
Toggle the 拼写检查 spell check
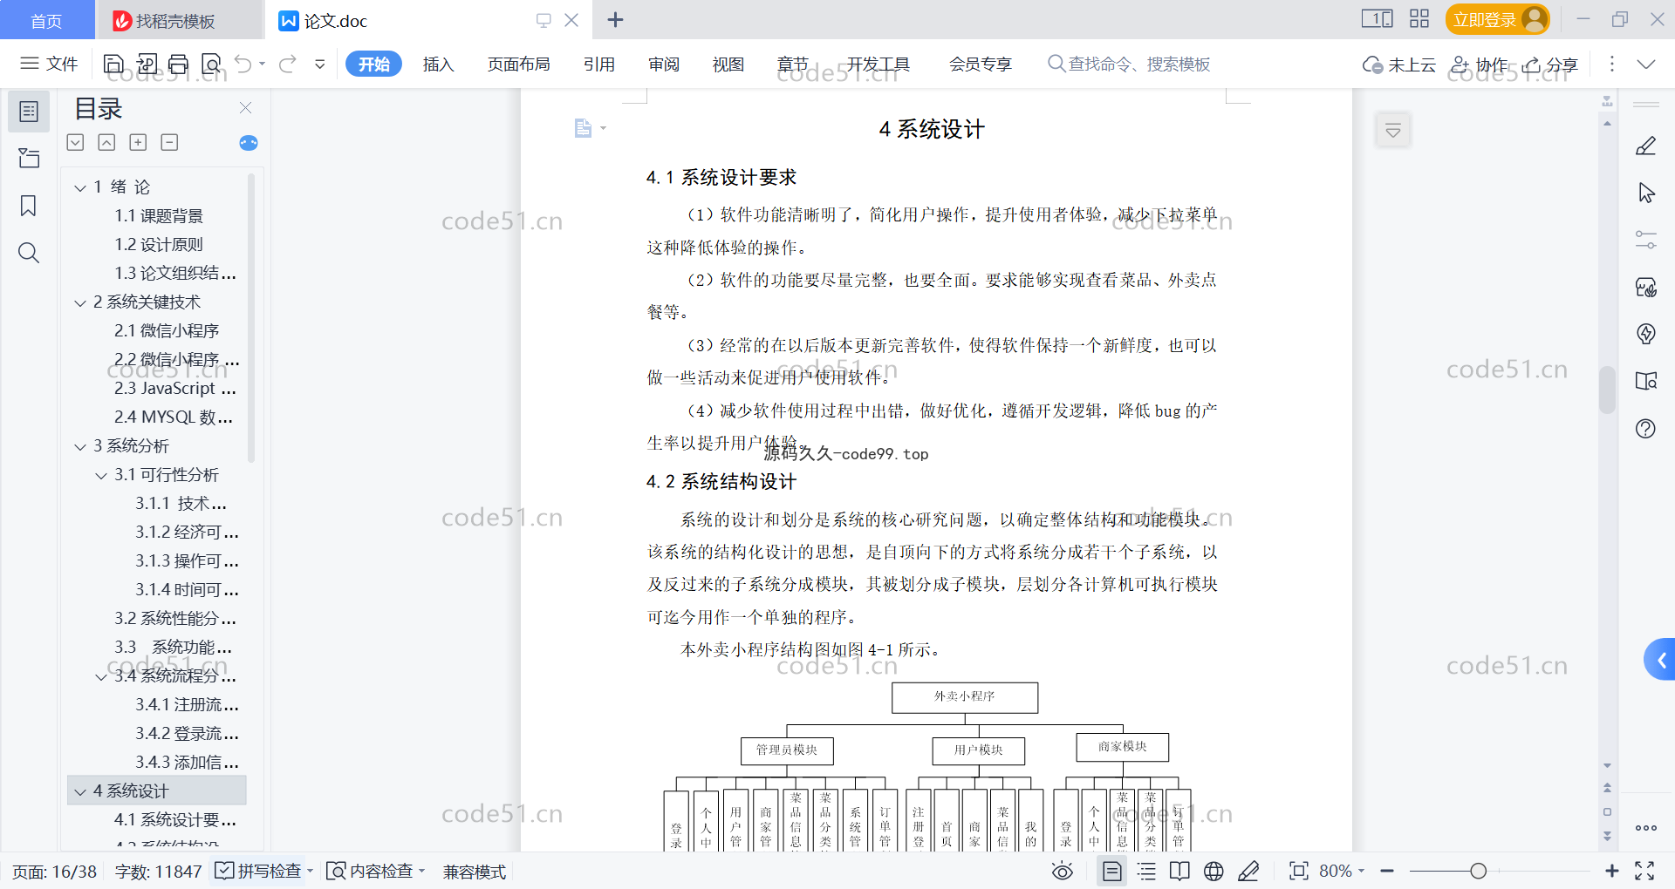tap(258, 871)
